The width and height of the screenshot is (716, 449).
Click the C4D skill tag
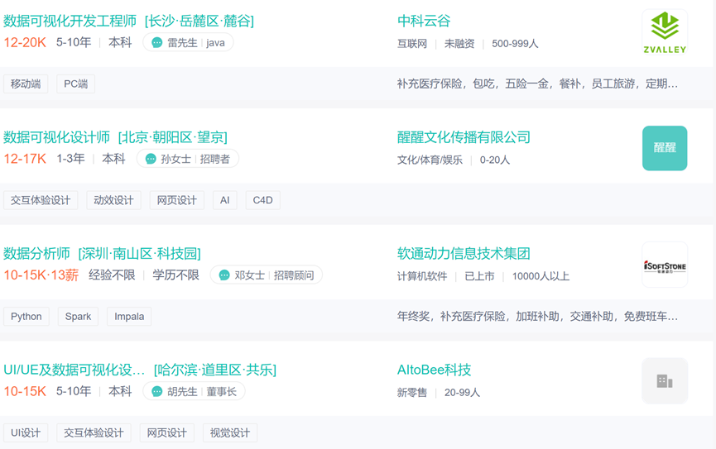262,200
